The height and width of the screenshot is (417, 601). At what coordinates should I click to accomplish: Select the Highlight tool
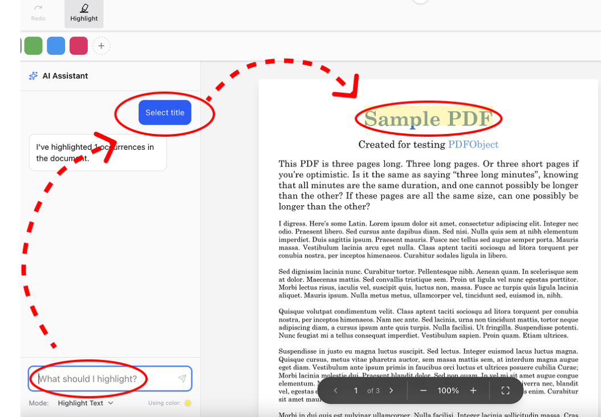point(83,13)
